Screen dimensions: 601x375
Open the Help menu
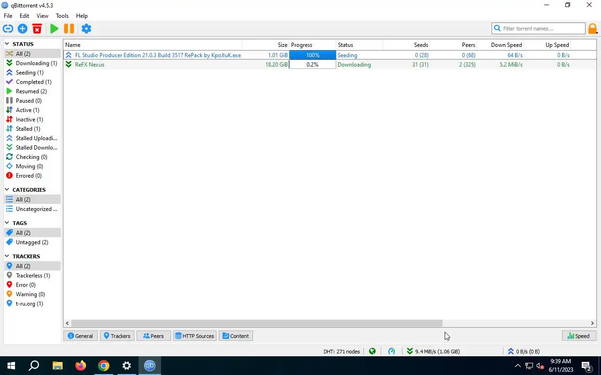tap(82, 16)
